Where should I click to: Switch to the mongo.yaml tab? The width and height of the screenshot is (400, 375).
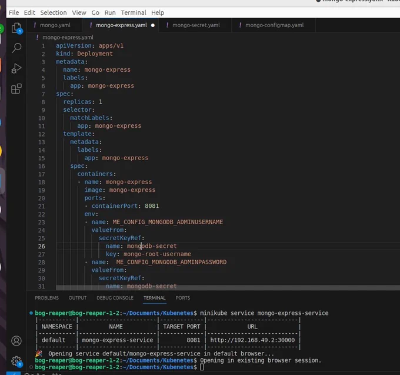55,25
